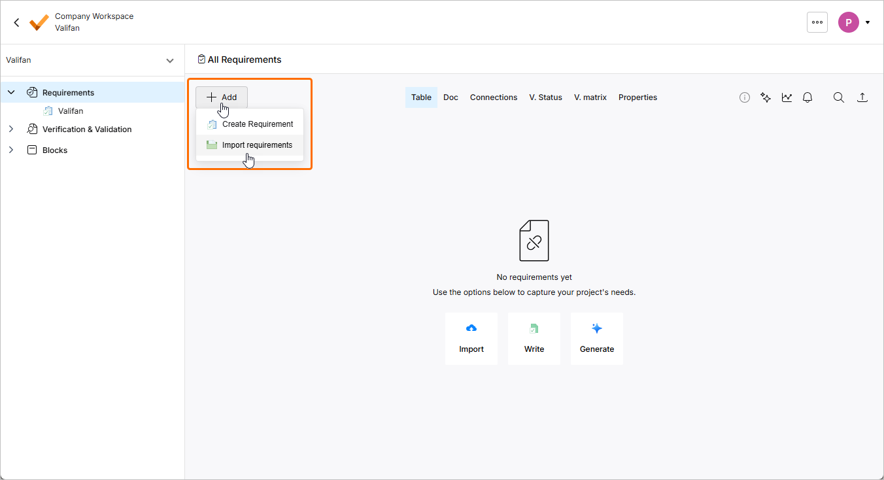Switch to the Doc tab
Screen dimensions: 884x480
[x=450, y=97]
